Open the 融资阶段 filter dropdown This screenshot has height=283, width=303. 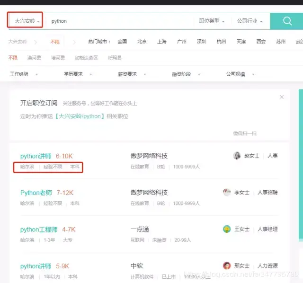click(x=186, y=74)
